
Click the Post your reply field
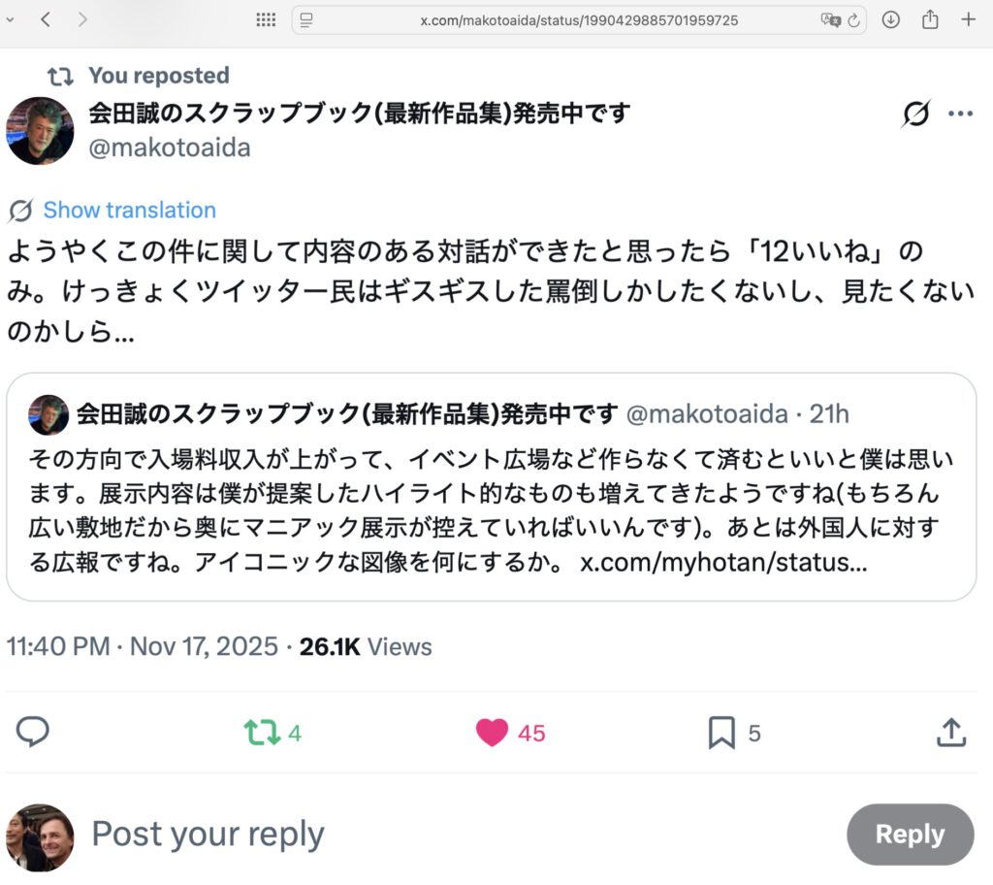pyautogui.click(x=207, y=833)
